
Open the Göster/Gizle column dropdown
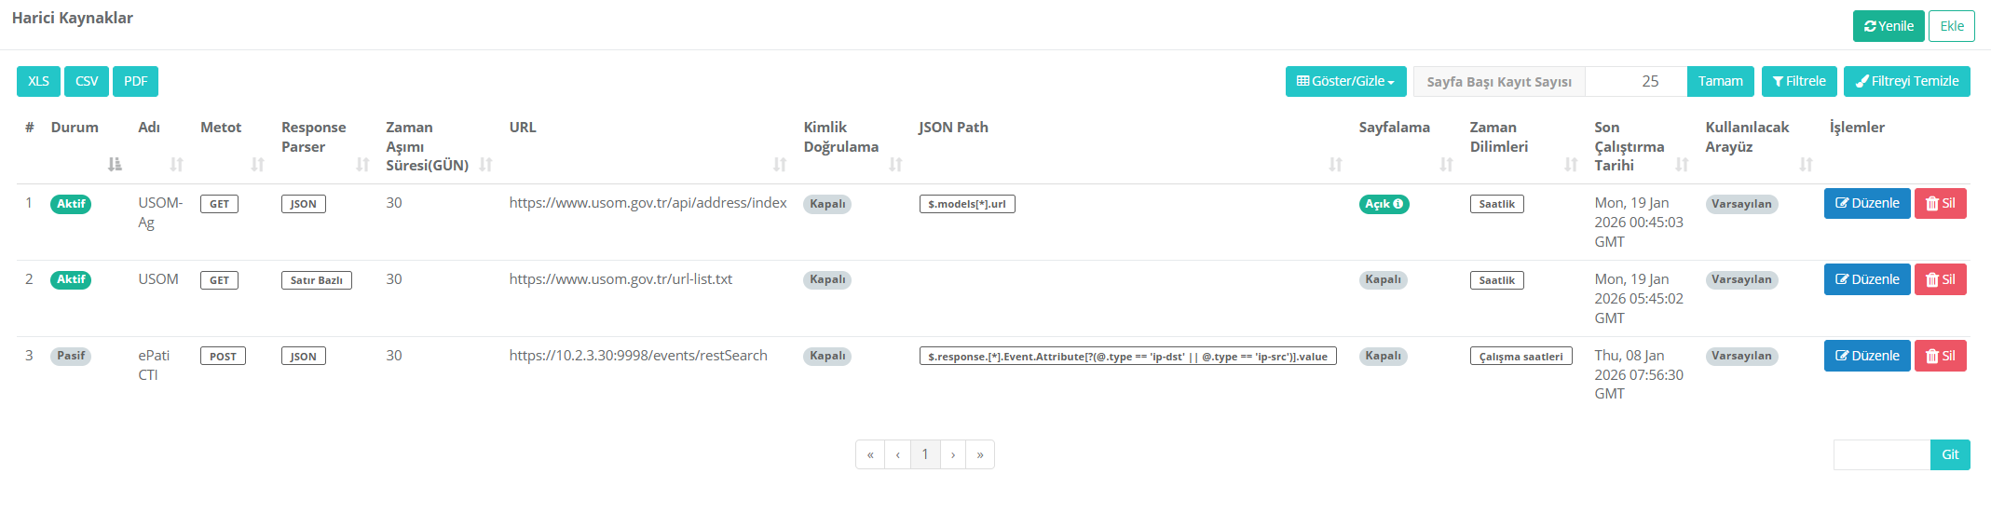coord(1345,81)
